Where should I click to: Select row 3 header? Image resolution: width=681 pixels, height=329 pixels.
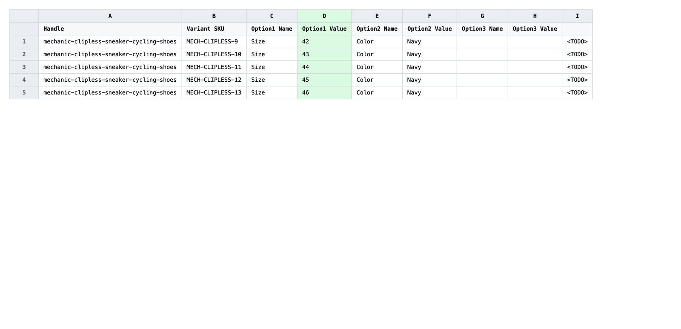point(24,67)
